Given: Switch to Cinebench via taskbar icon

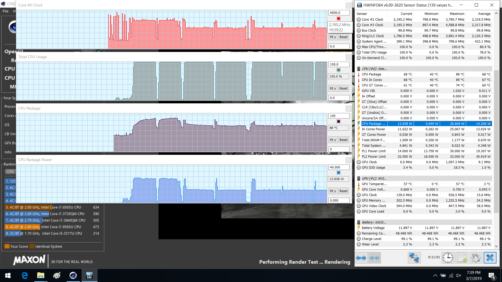Looking at the screenshot, I should [73, 275].
